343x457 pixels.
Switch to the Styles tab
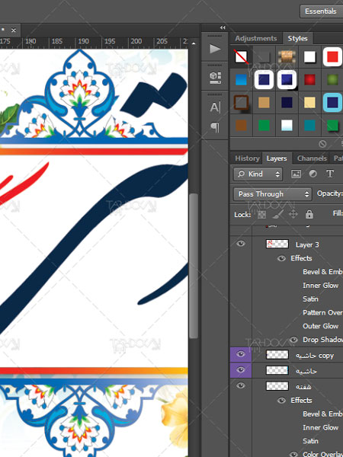pos(297,39)
